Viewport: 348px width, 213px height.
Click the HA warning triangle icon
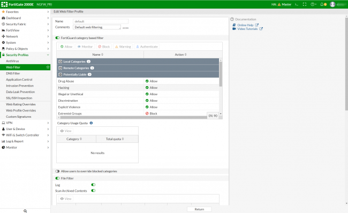279,4
